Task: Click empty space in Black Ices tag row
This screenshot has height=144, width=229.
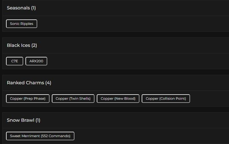Action: click(x=137, y=61)
